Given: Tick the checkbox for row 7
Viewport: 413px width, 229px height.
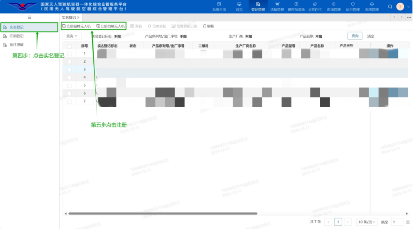Looking at the screenshot, I should [69, 101].
